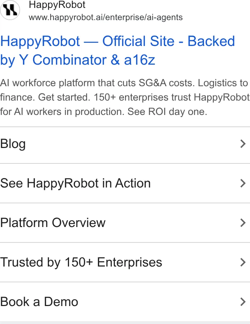Open HappyRobot — Official Site headline link
The width and height of the screenshot is (250, 324).
pos(117,50)
